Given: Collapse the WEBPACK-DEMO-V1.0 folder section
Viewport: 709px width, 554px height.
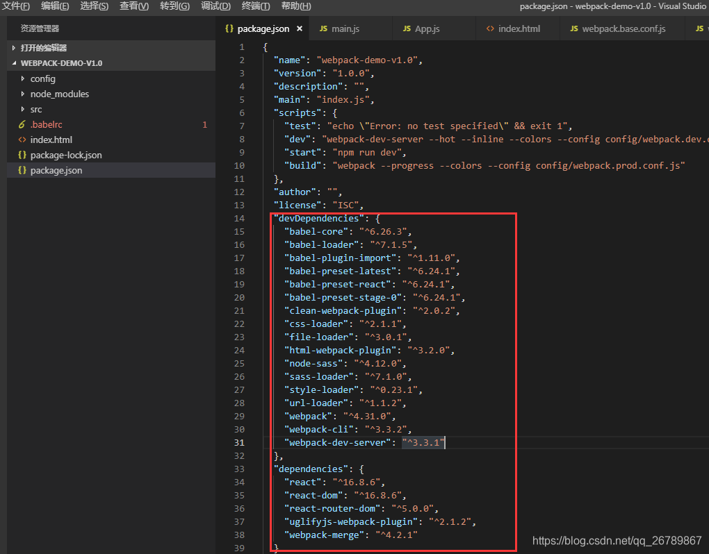Looking at the screenshot, I should coord(111,63).
